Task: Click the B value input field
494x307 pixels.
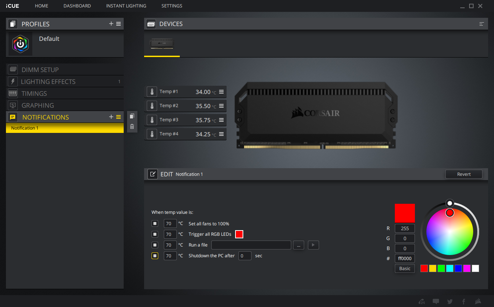Action: tap(405, 248)
